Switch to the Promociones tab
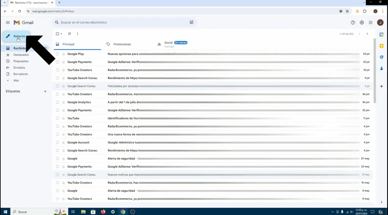The height and width of the screenshot is (215, 388). point(122,44)
